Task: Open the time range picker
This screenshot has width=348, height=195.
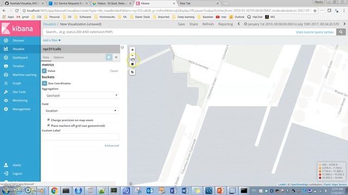Action: 291,24
